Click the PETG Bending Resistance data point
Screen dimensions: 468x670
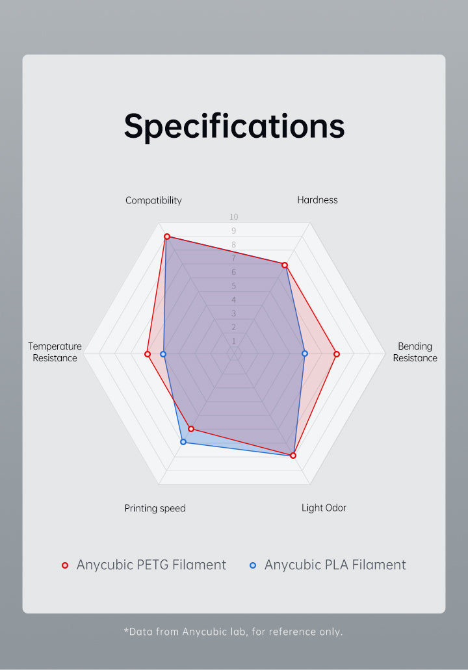(x=337, y=354)
